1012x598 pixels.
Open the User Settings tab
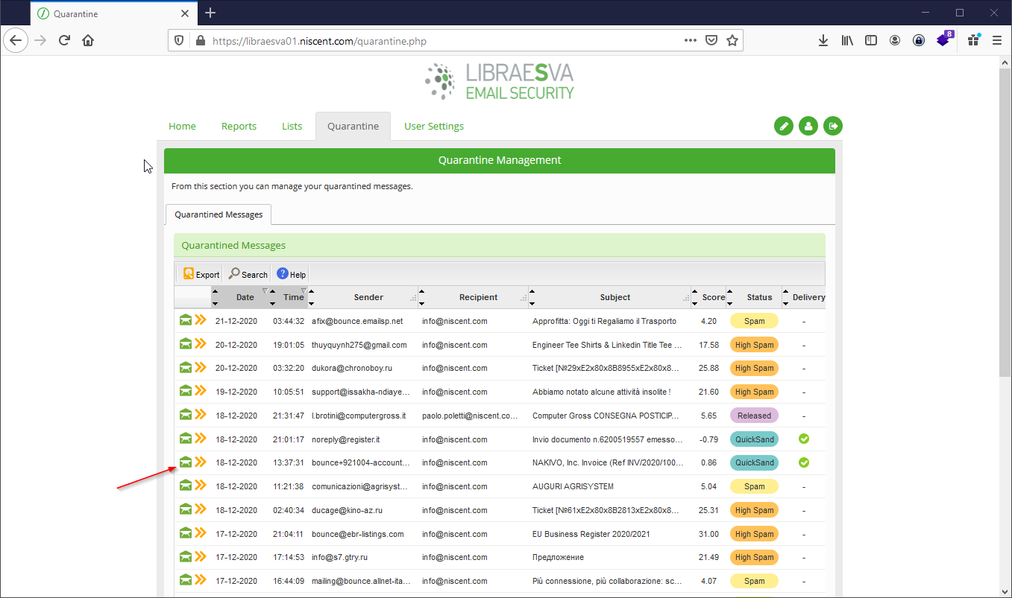pos(433,126)
